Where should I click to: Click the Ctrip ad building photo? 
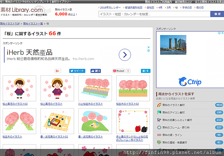click(x=173, y=45)
